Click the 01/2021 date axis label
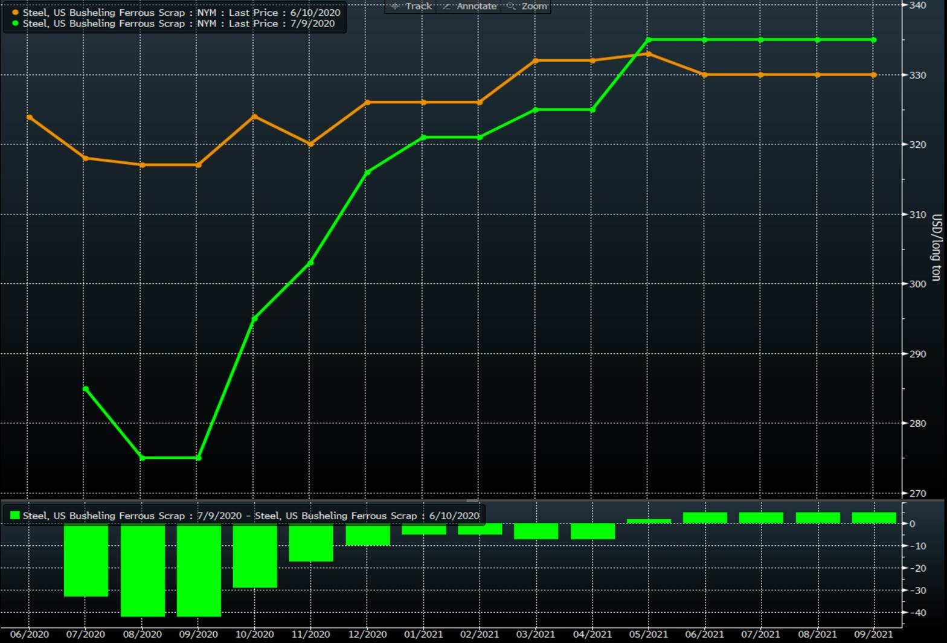The height and width of the screenshot is (643, 947). (x=423, y=634)
